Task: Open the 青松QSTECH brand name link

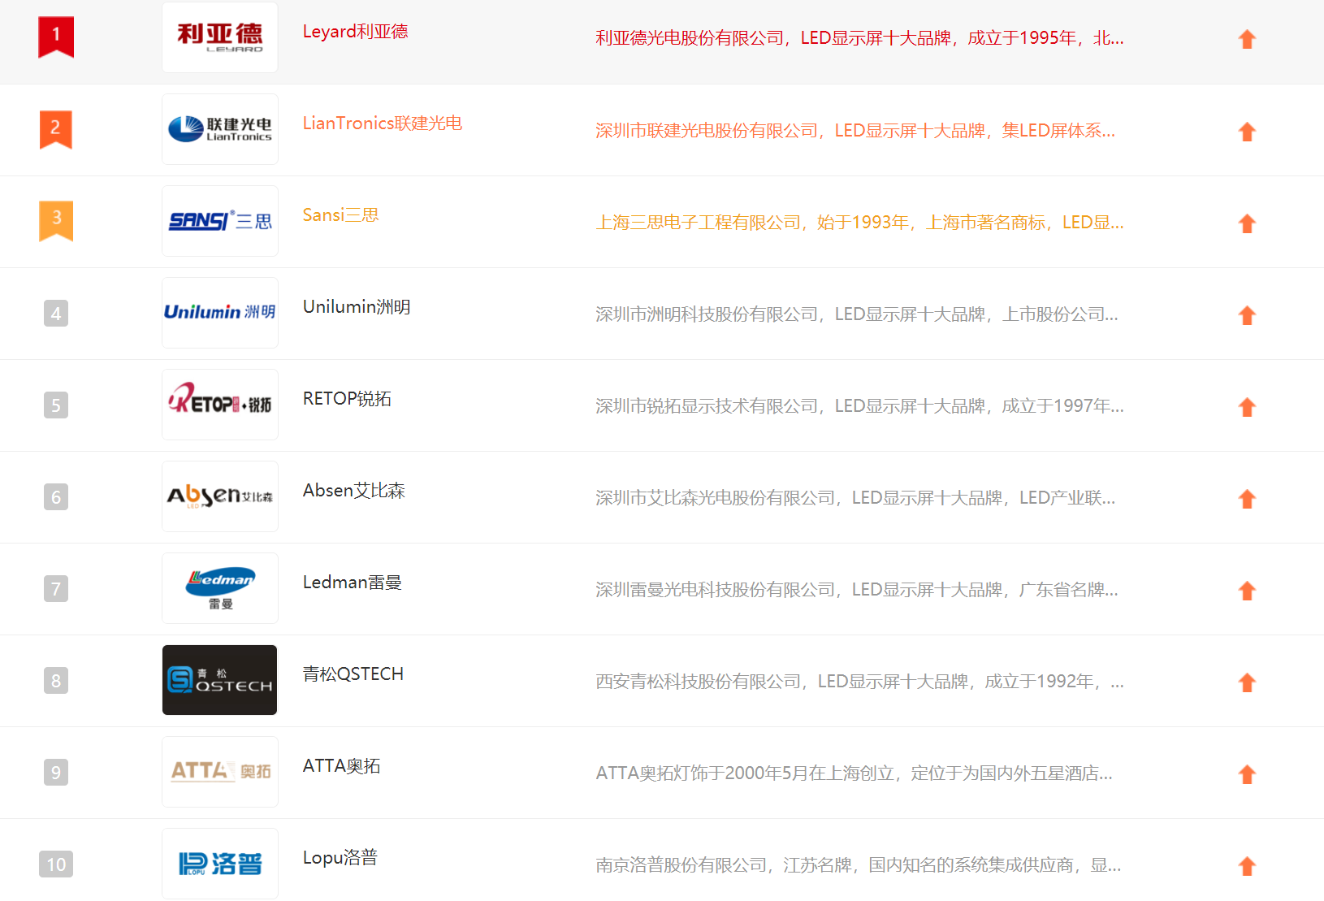Action: [x=353, y=674]
